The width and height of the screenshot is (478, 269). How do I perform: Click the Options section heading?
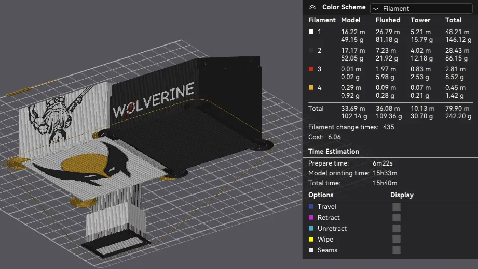[x=320, y=195]
